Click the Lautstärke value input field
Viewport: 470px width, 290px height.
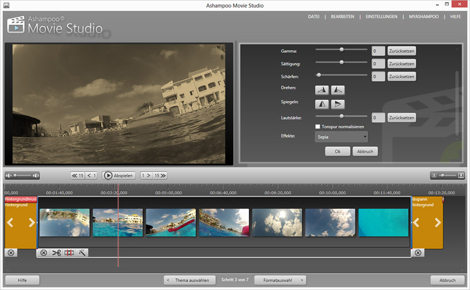pyautogui.click(x=378, y=117)
